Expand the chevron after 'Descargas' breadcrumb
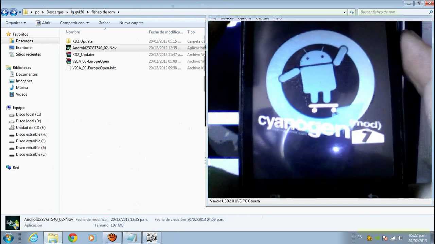This screenshot has height=244, width=435. (67, 12)
